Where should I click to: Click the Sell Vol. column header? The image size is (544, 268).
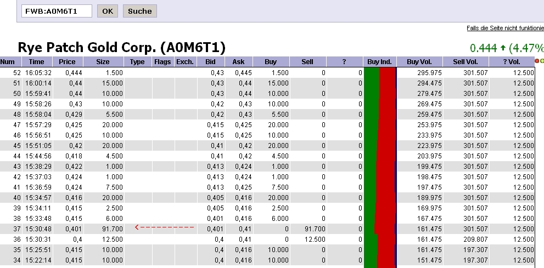click(466, 62)
